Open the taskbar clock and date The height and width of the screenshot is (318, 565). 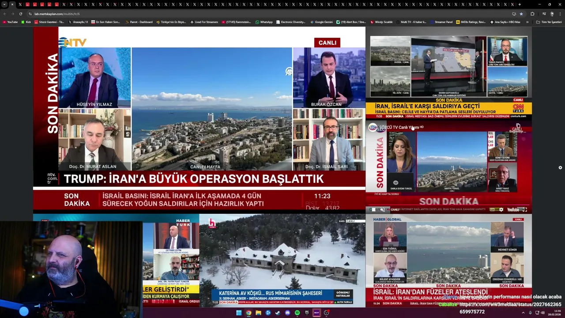click(x=555, y=313)
